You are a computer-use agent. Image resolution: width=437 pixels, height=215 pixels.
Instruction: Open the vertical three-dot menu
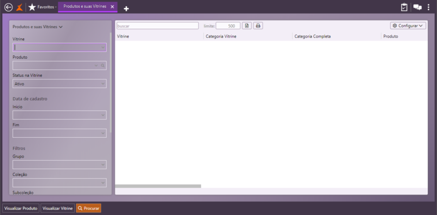(428, 7)
